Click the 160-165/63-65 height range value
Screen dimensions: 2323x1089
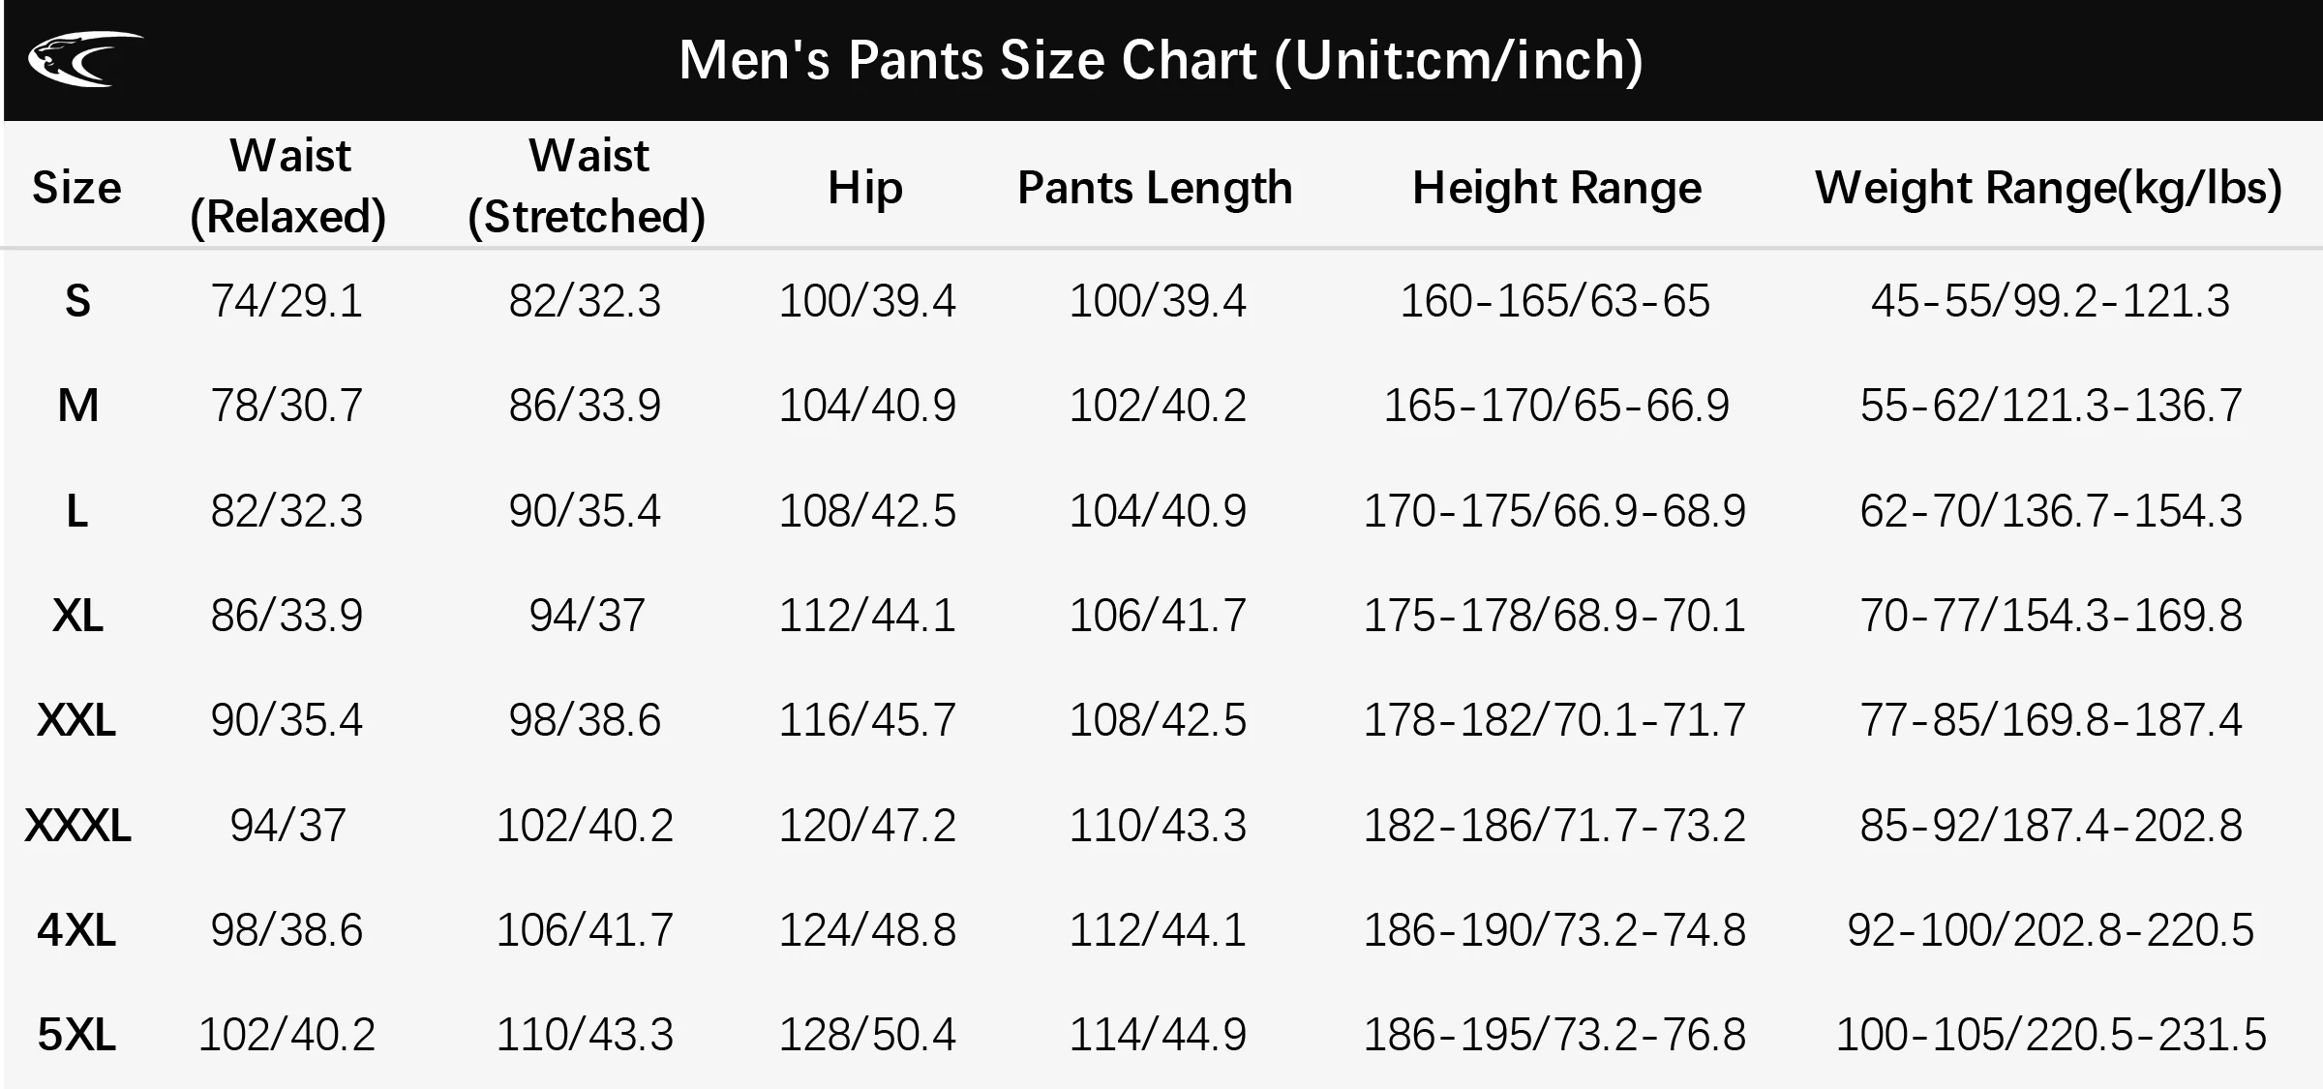(1554, 301)
